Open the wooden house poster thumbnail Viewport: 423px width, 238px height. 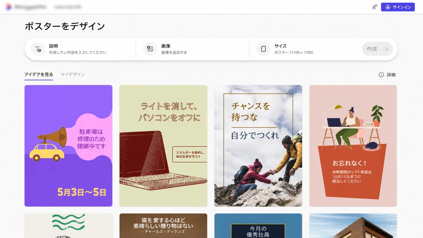pyautogui.click(x=353, y=226)
